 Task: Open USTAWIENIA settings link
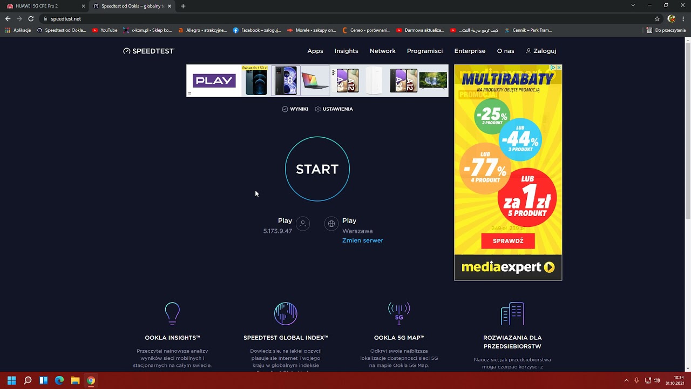coord(334,109)
